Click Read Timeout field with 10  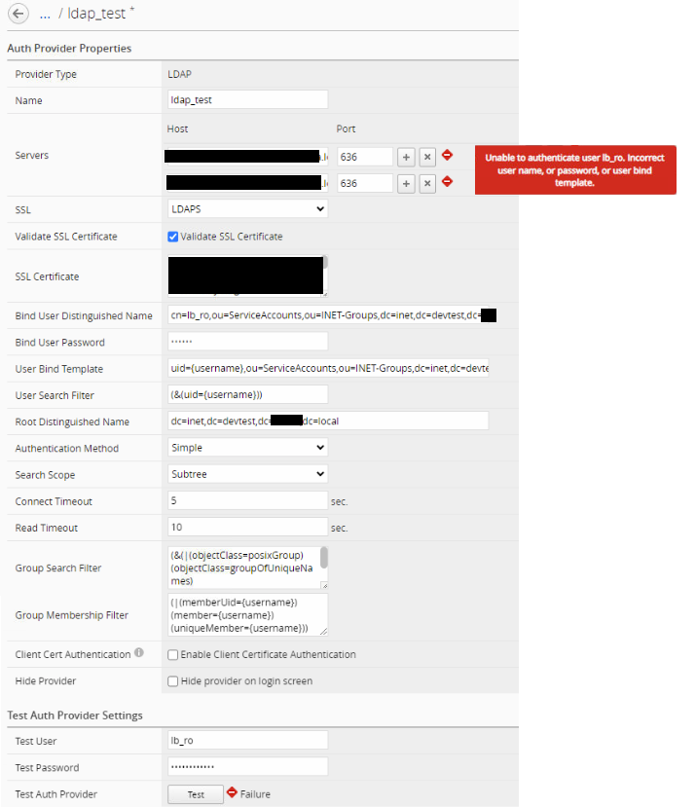pyautogui.click(x=247, y=527)
